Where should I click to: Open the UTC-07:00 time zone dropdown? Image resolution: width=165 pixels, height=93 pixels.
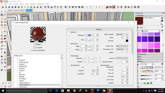[x=147, y=64]
